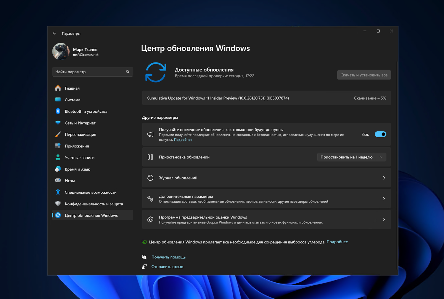This screenshot has height=299, width=444.
Task: Select Центр обновления Windows sidebar item
Action: pyautogui.click(x=93, y=215)
